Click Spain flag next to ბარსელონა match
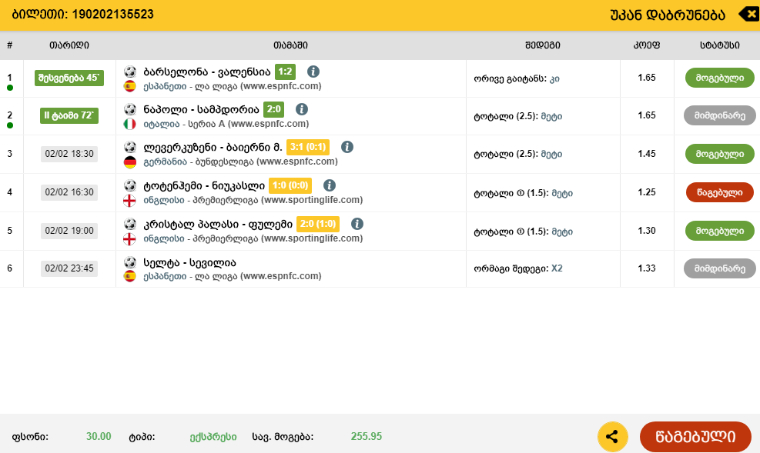 (x=130, y=86)
